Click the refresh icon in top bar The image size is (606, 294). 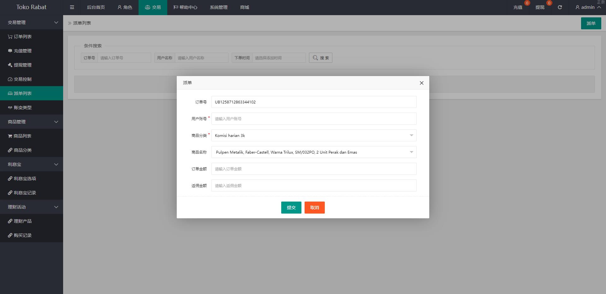tap(560, 7)
